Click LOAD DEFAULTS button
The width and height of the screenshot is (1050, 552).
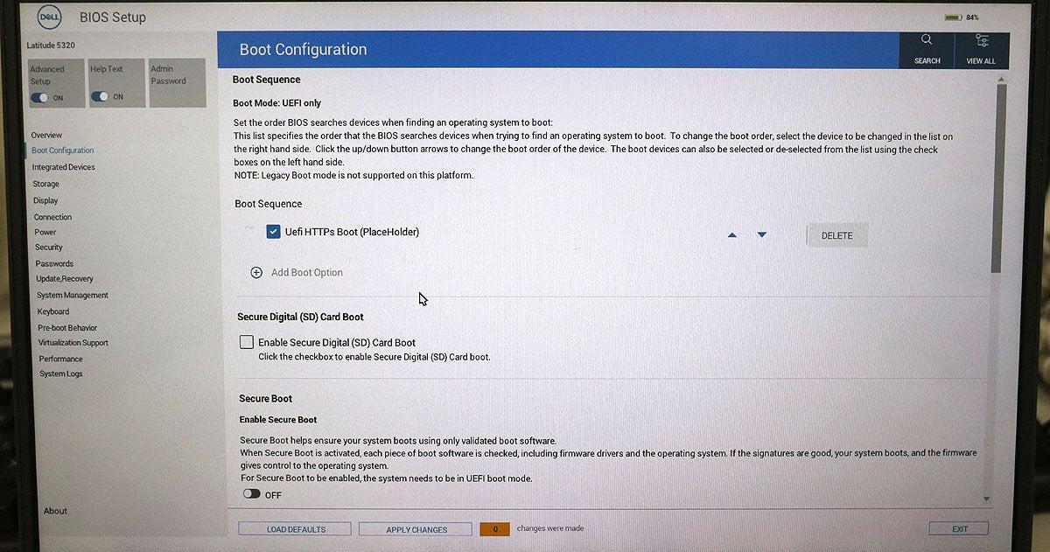(x=296, y=529)
